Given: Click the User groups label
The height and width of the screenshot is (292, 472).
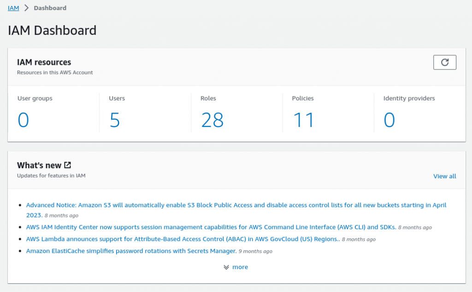Looking at the screenshot, I should [x=35, y=98].
